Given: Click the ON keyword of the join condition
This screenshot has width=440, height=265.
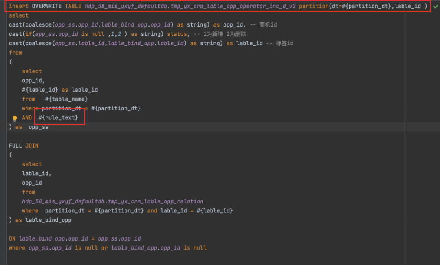Looking at the screenshot, I should click(x=12, y=238).
